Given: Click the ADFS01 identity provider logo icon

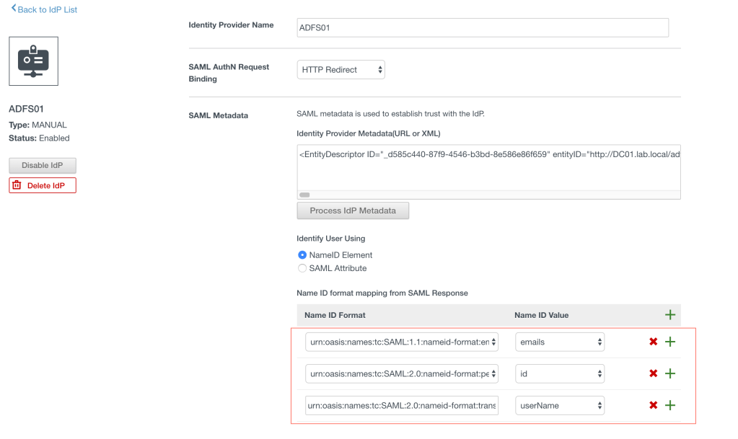Looking at the screenshot, I should click(33, 61).
